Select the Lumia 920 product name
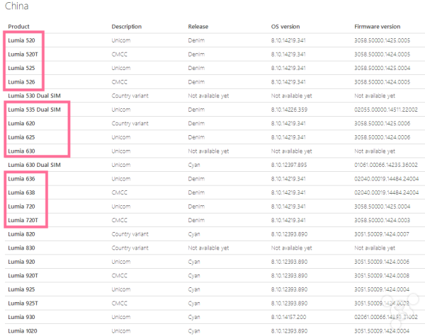This screenshot has height=336, width=425. [x=21, y=262]
